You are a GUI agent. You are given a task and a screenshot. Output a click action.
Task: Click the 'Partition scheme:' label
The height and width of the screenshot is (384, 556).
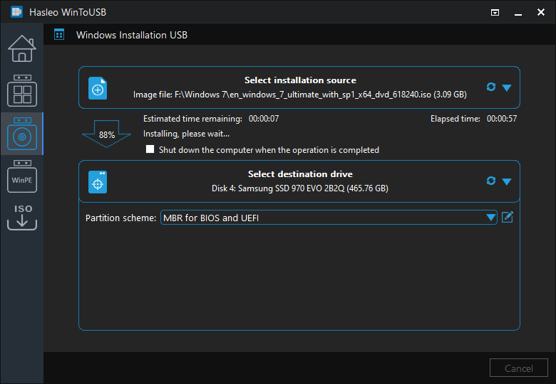pyautogui.click(x=120, y=218)
